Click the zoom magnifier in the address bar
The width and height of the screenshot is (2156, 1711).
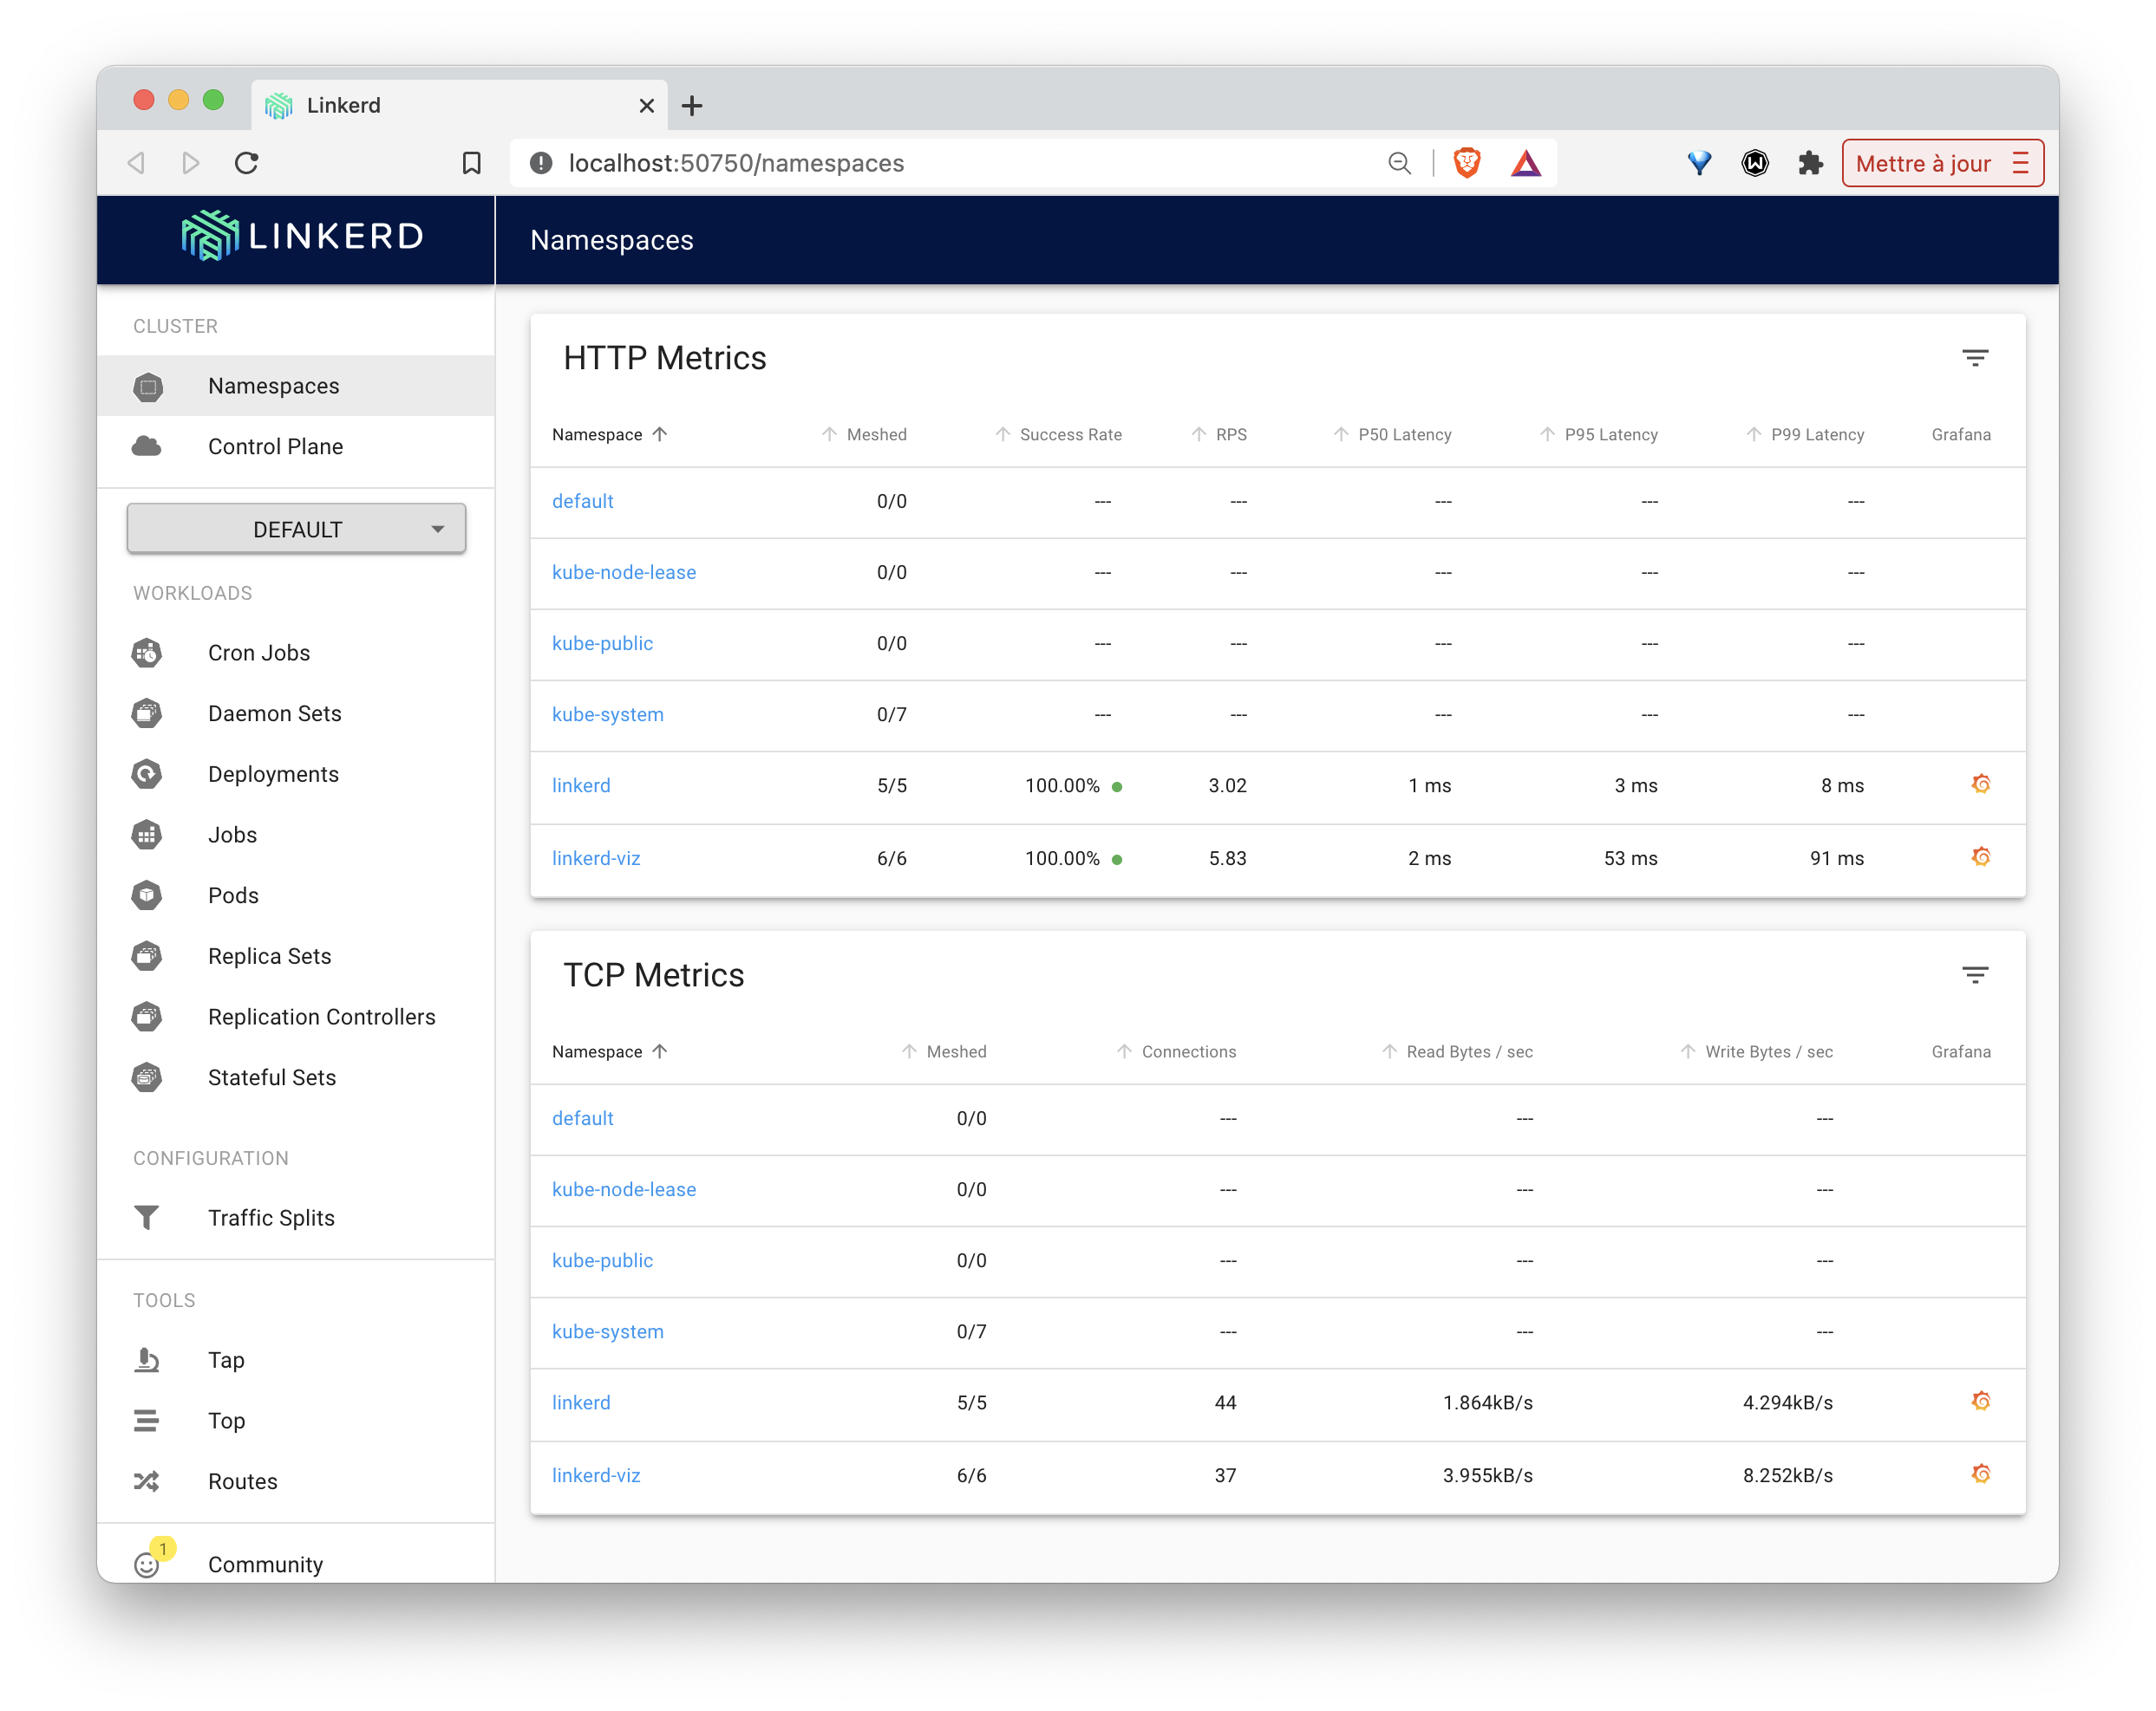point(1399,163)
